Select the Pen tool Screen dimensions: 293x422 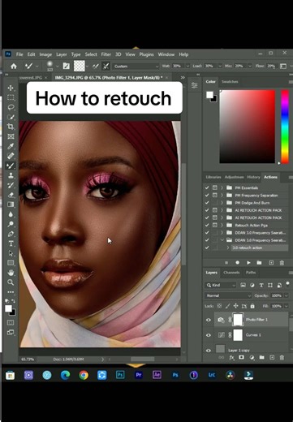11,234
